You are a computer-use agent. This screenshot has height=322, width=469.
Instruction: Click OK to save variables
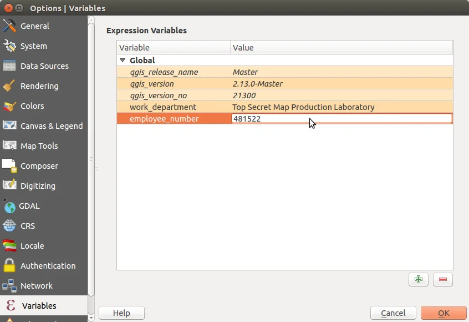443,313
